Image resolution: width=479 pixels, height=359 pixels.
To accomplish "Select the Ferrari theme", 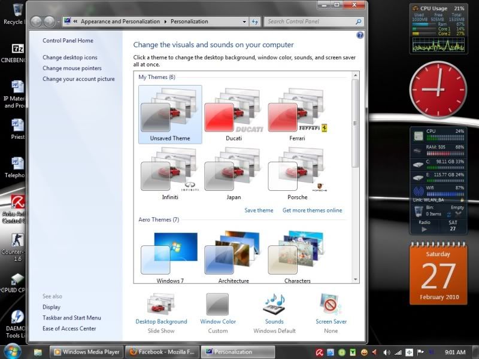I will [297, 114].
